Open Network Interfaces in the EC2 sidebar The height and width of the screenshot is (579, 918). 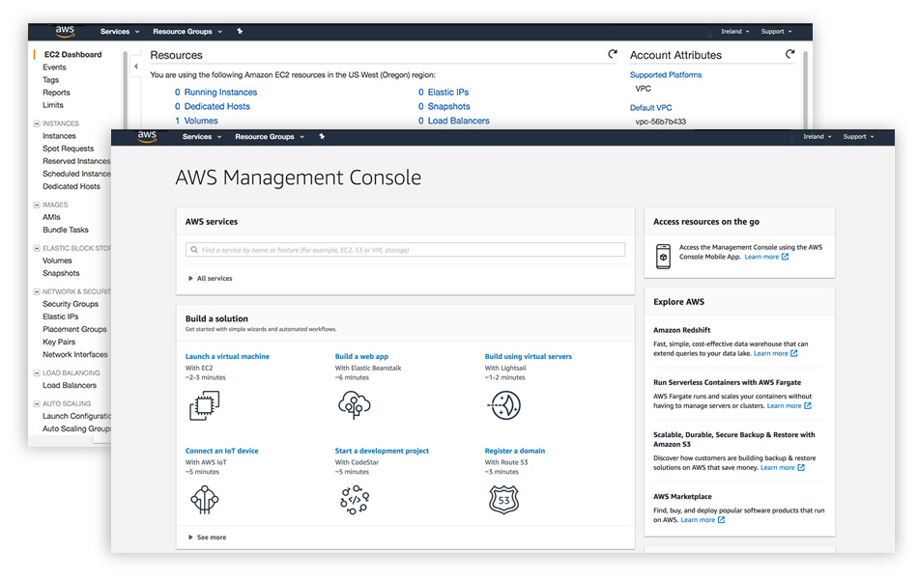tap(75, 354)
